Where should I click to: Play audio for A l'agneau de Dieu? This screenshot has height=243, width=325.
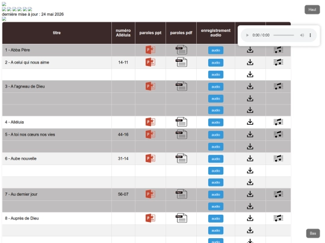point(216,86)
